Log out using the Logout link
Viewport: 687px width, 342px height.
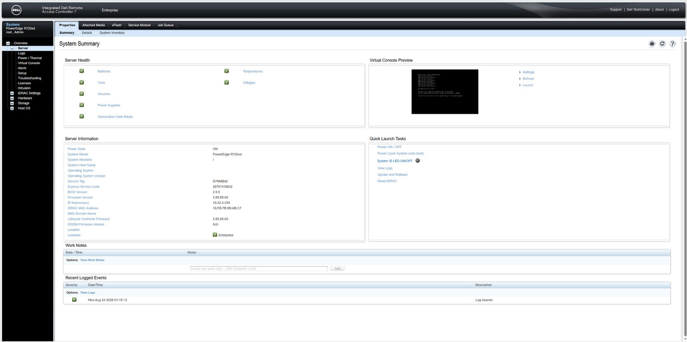[x=674, y=10]
